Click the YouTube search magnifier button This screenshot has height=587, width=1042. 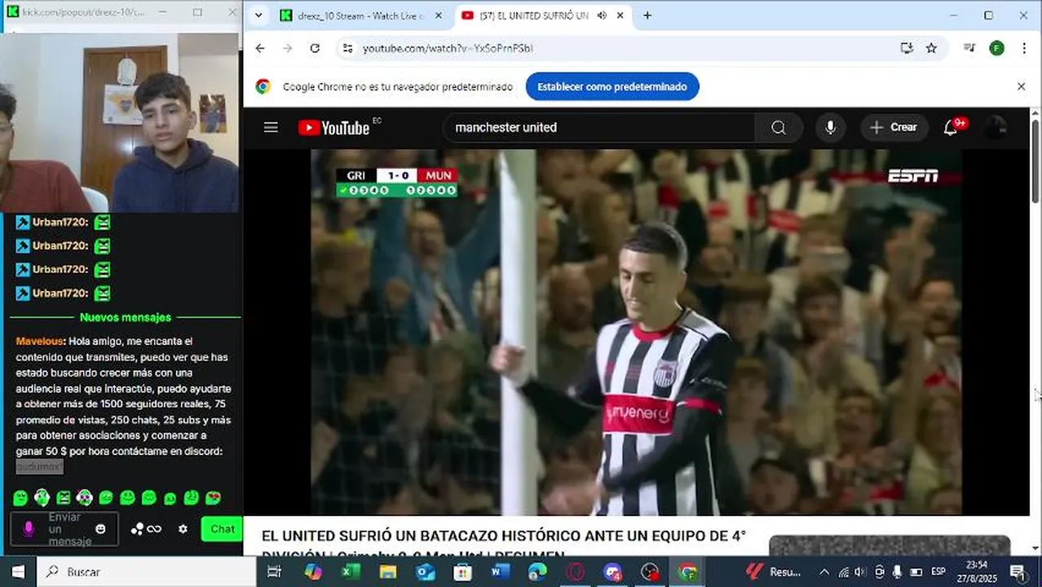779,127
